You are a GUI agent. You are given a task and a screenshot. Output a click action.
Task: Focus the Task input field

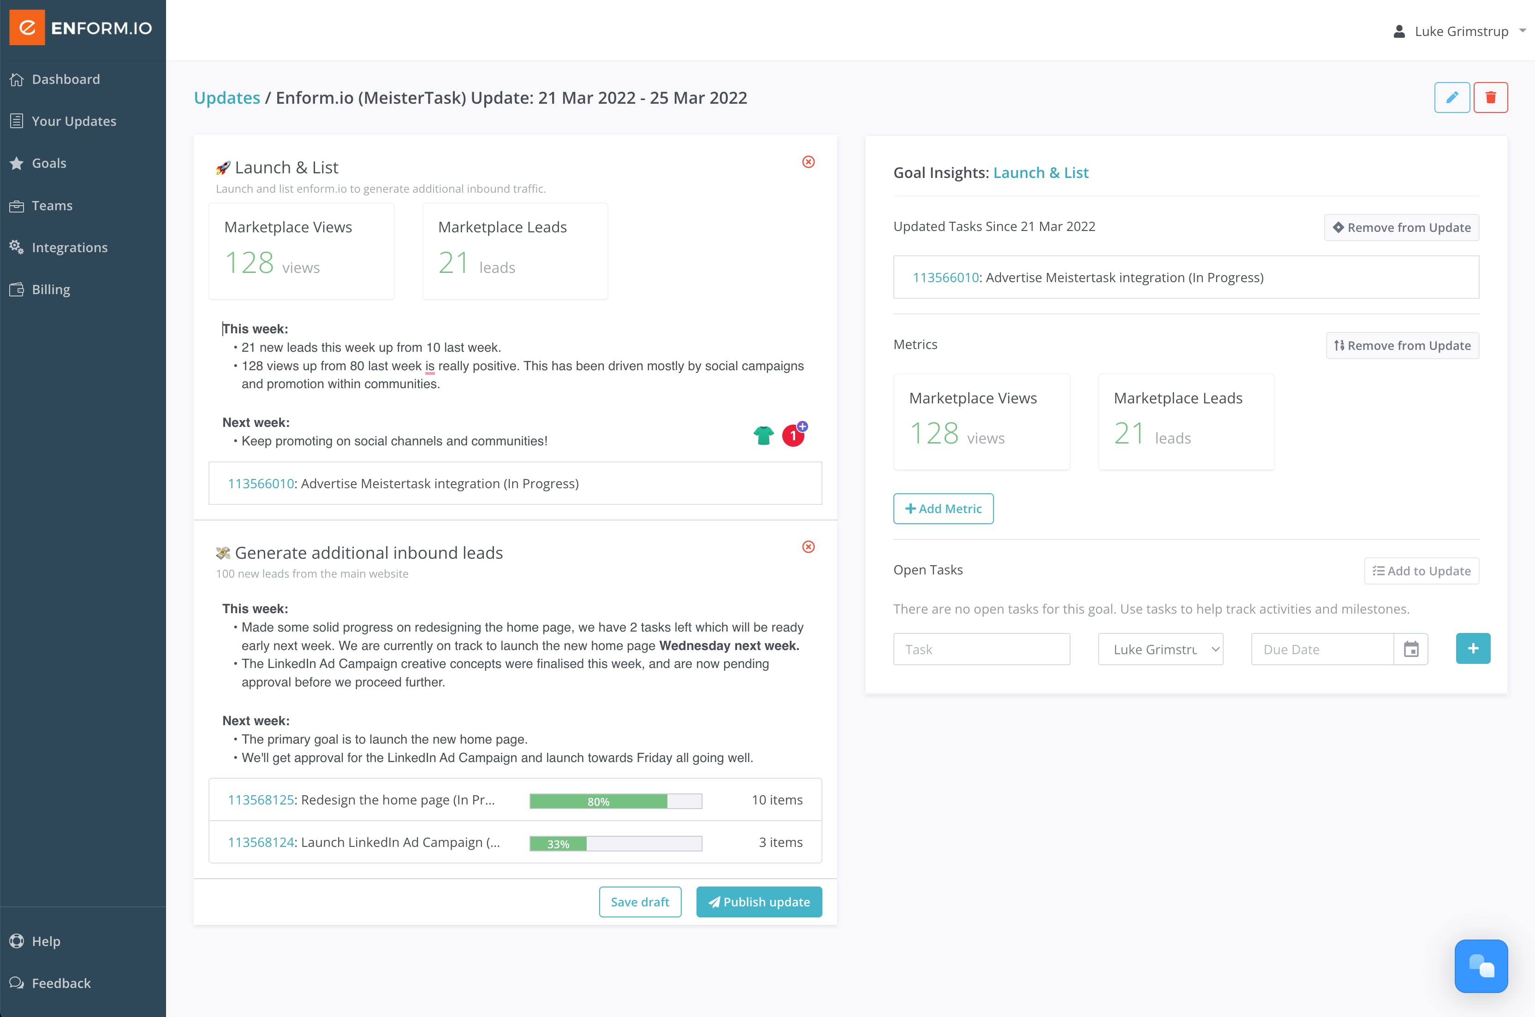(981, 649)
